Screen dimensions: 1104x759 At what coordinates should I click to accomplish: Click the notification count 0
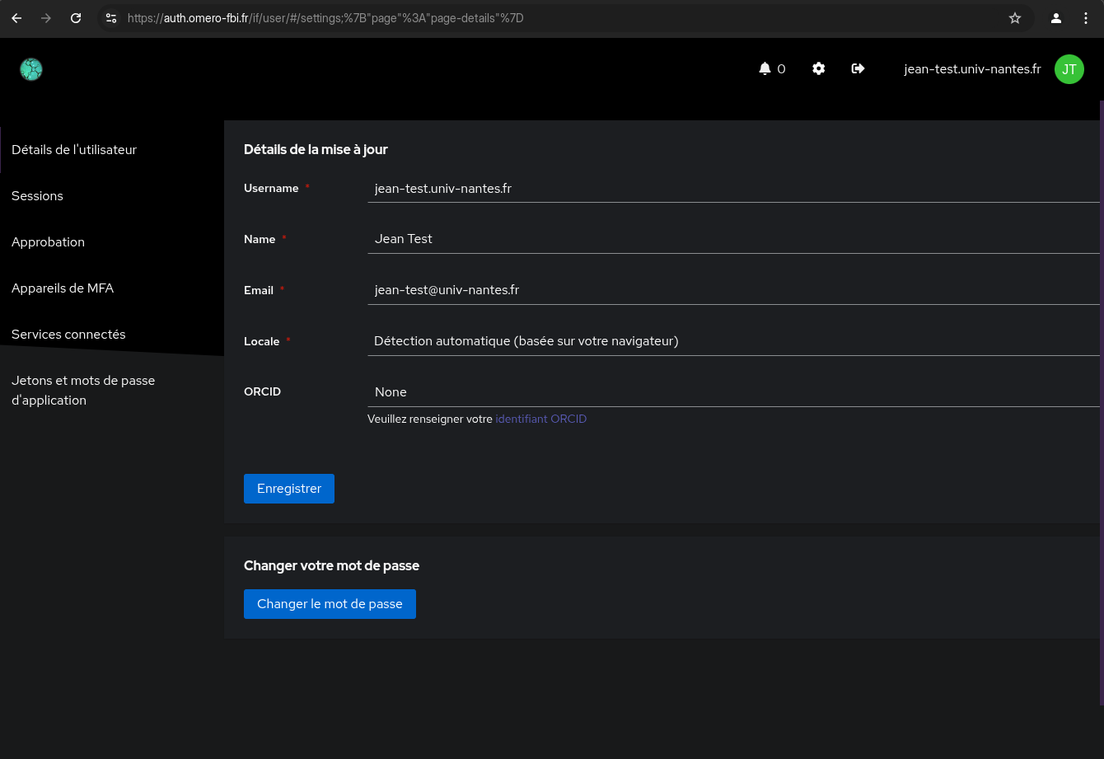point(781,69)
